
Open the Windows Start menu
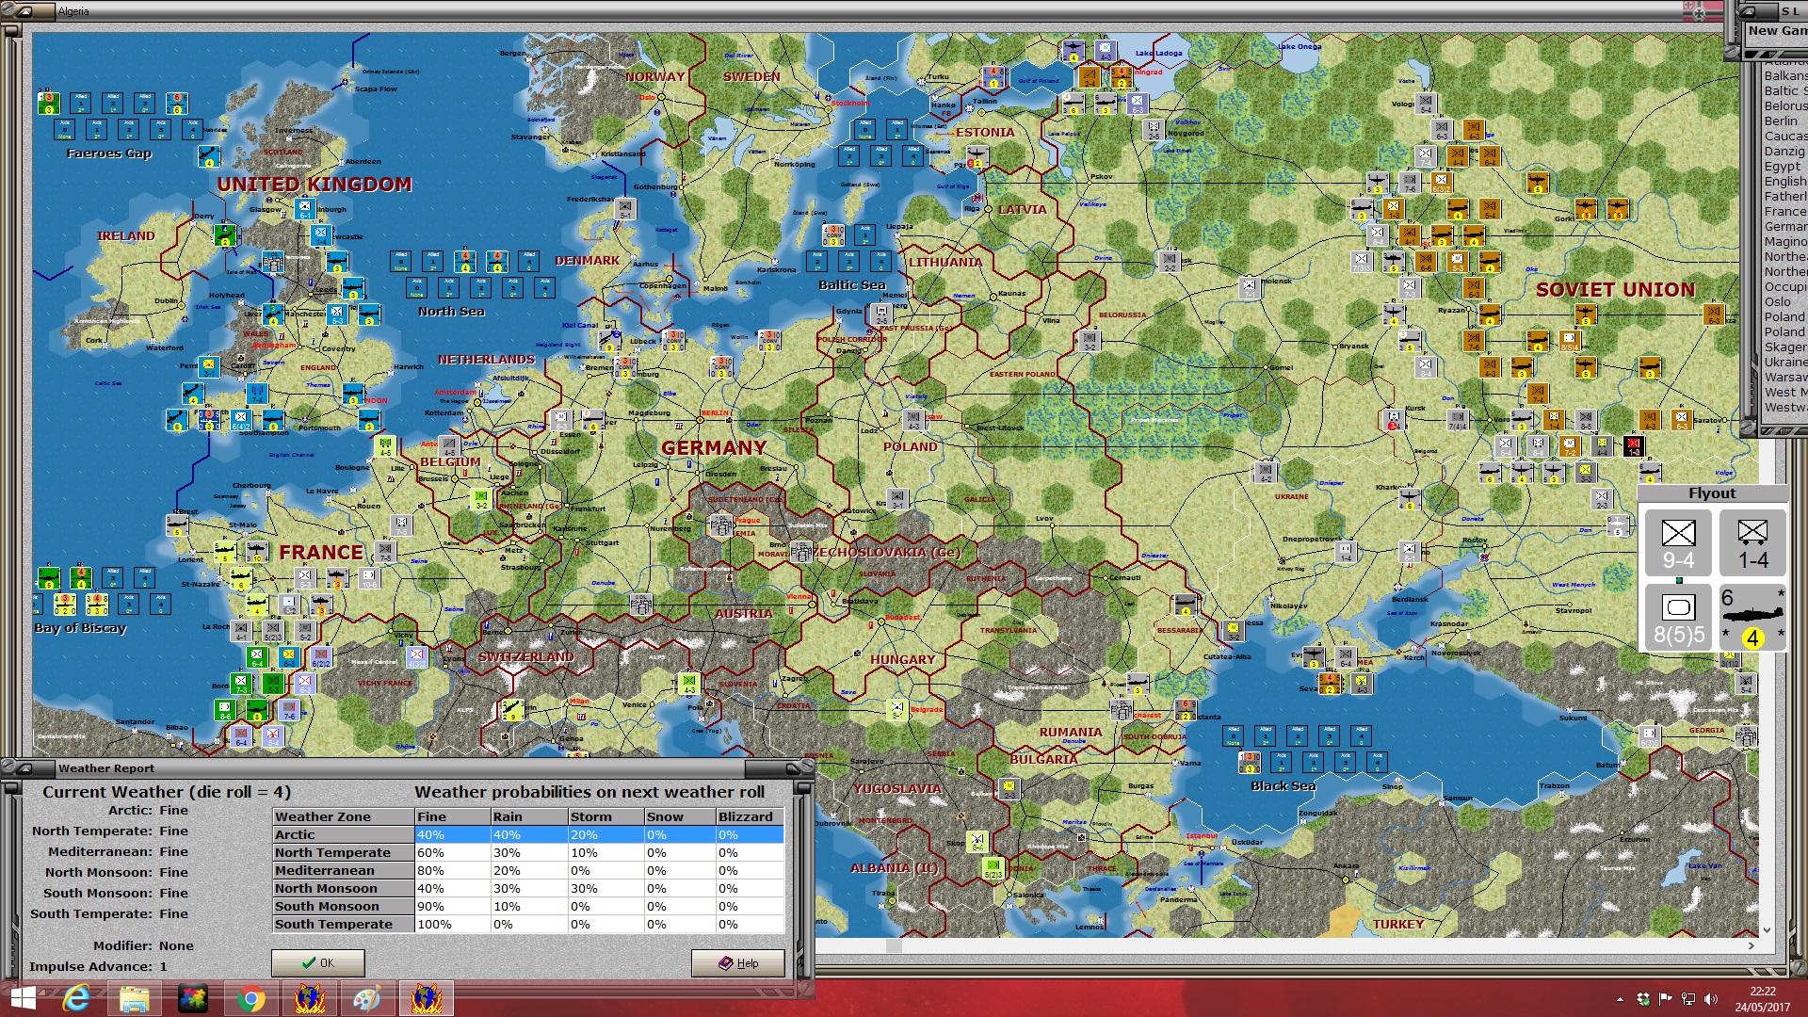tap(23, 998)
